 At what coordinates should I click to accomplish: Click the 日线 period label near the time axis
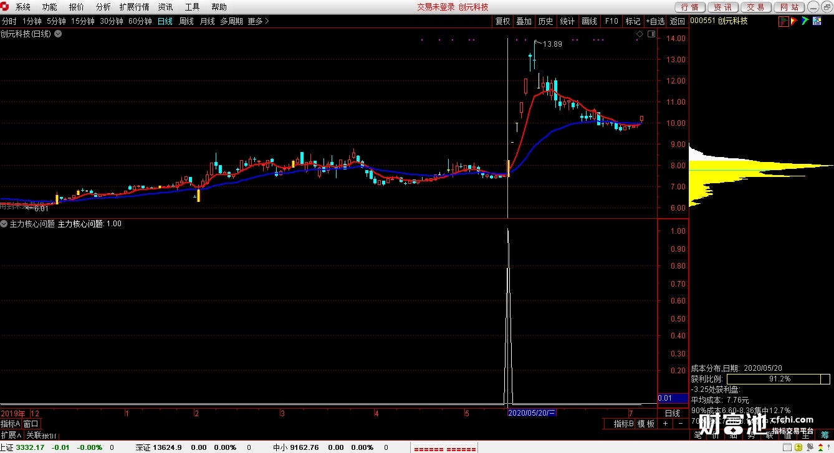[x=673, y=413]
